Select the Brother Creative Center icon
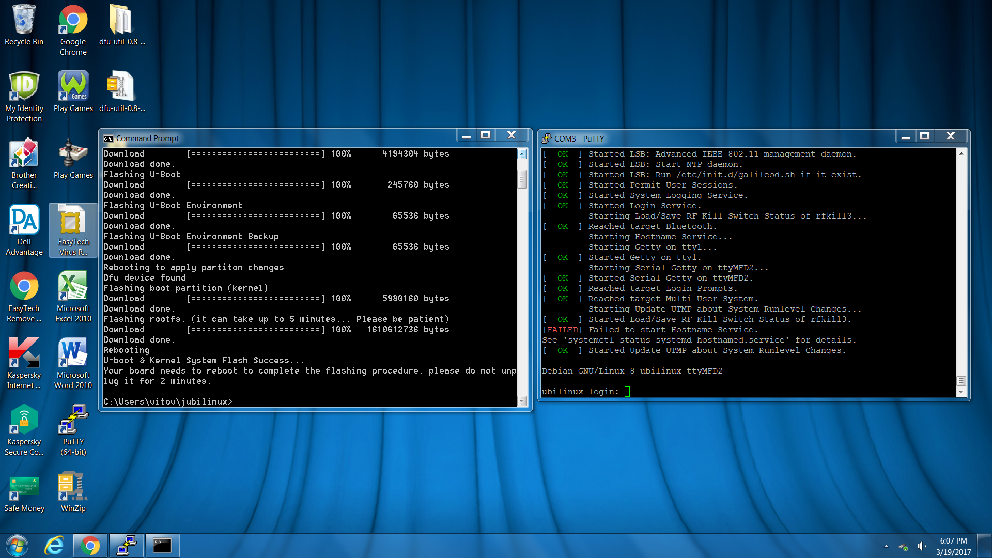The width and height of the screenshot is (992, 558). (x=24, y=164)
